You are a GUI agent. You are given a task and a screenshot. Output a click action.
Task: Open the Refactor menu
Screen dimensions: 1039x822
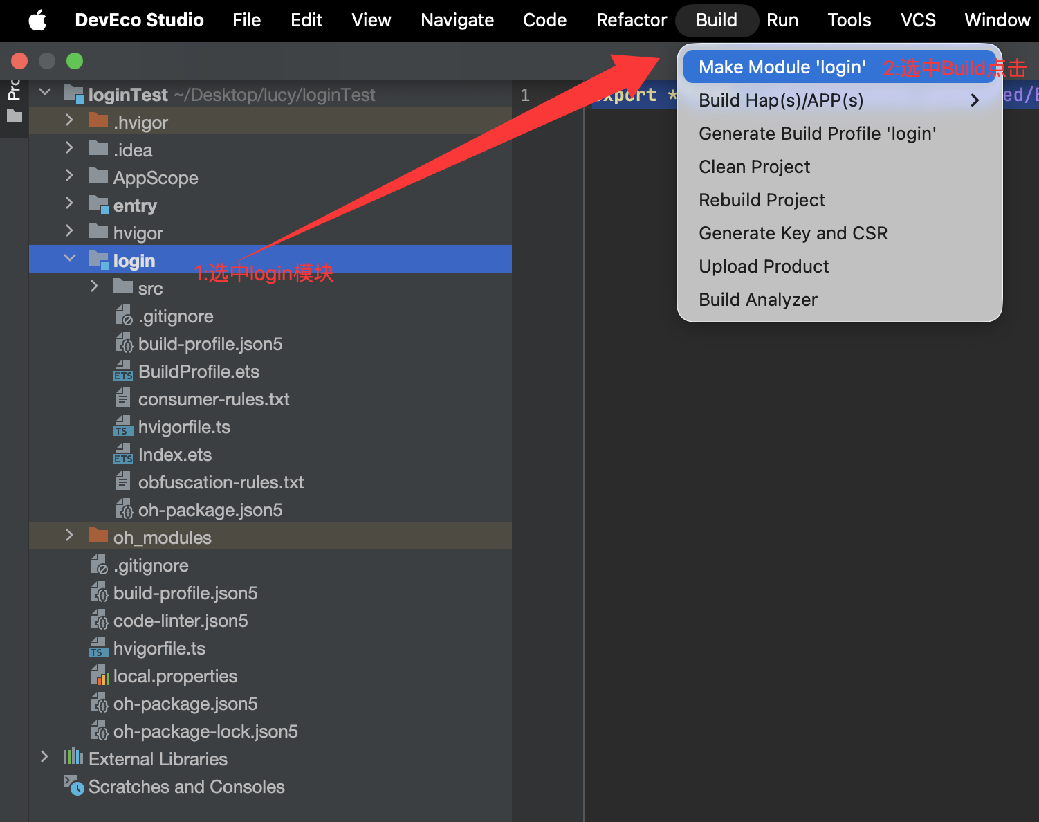coord(632,20)
